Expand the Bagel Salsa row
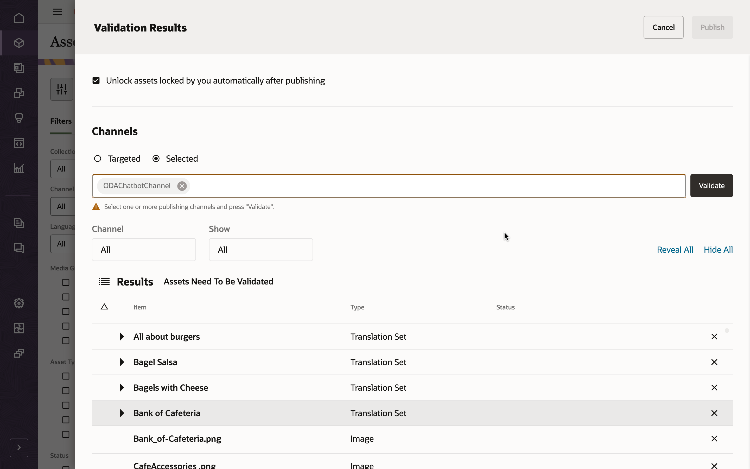 pos(121,362)
